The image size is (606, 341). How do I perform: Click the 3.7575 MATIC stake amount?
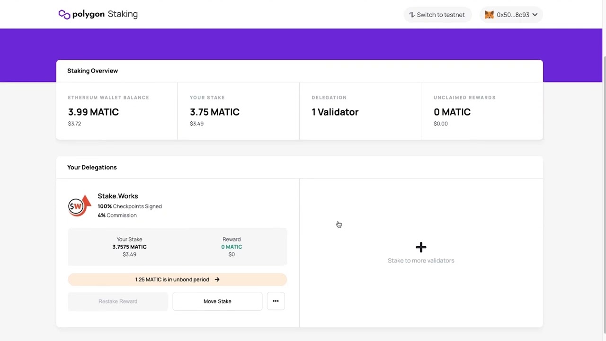click(129, 247)
